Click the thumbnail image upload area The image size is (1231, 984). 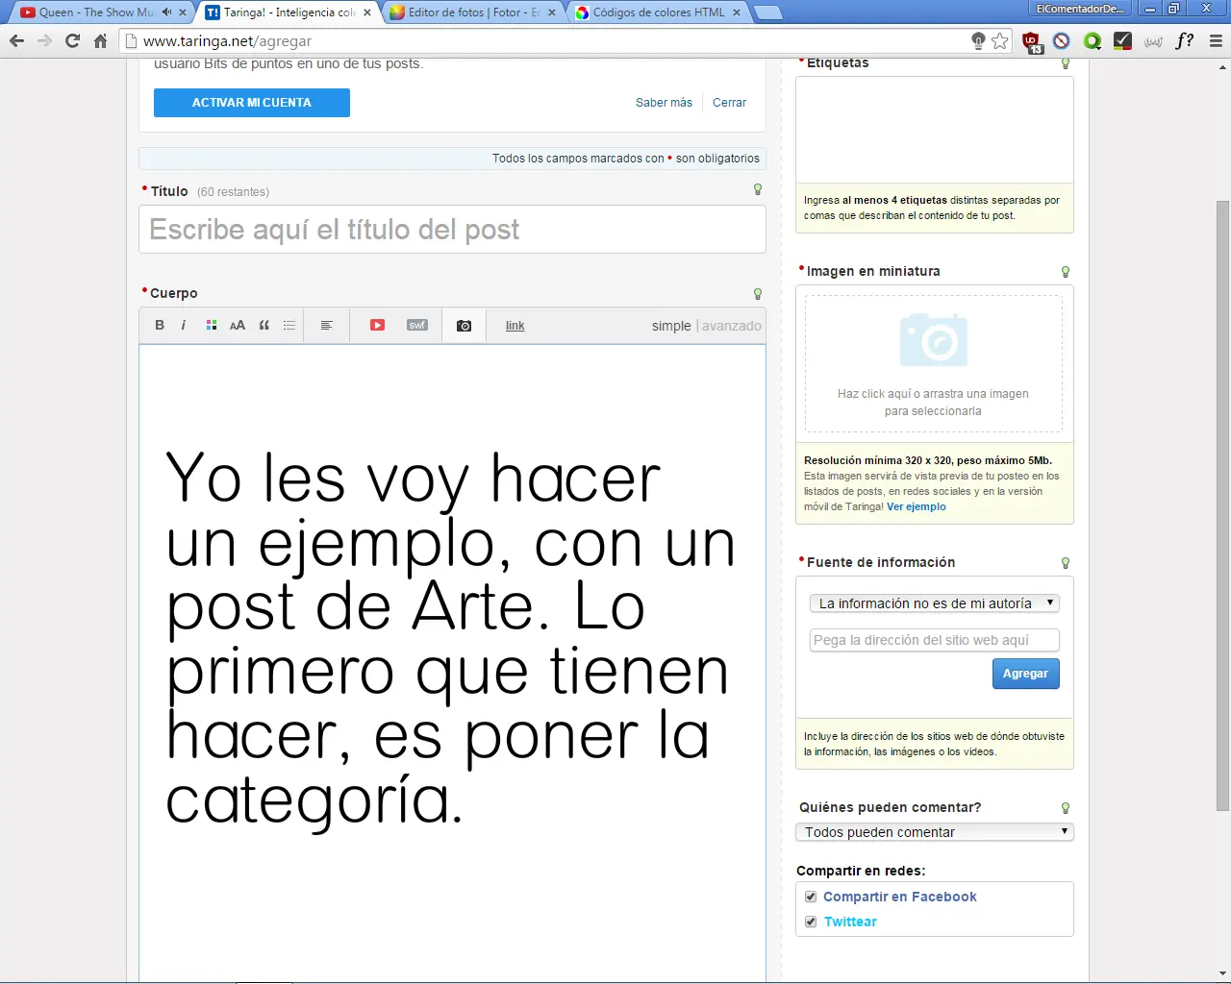934,363
